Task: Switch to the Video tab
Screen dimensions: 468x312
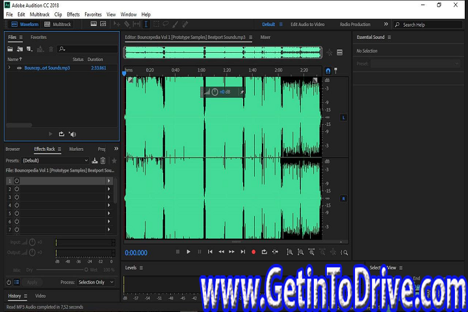Action: point(40,296)
